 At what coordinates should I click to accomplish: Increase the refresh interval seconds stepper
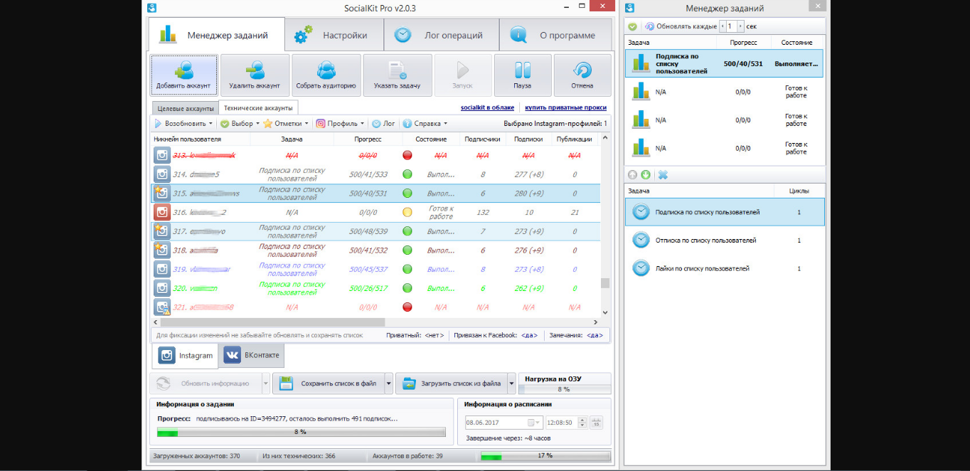point(740,26)
